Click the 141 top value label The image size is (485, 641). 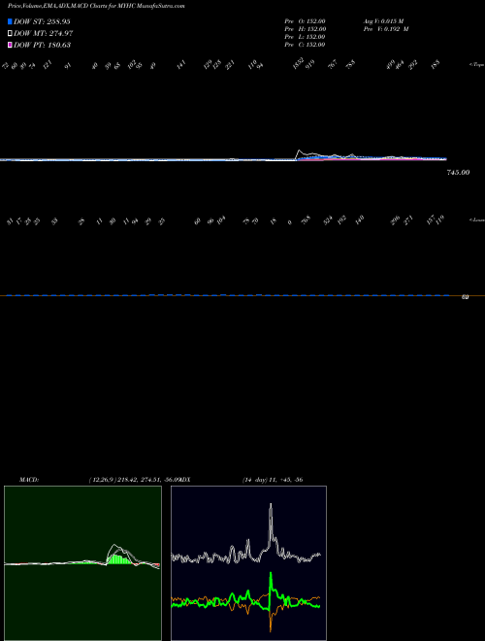[x=181, y=64]
